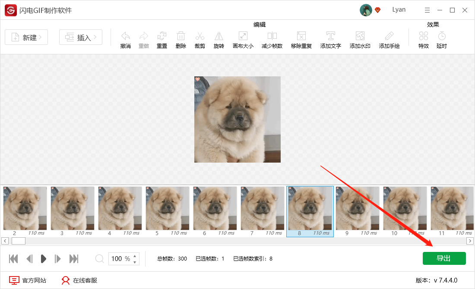The image size is (475, 289).
Task: Click the 重做 (Redo) icon
Action: pyautogui.click(x=143, y=38)
